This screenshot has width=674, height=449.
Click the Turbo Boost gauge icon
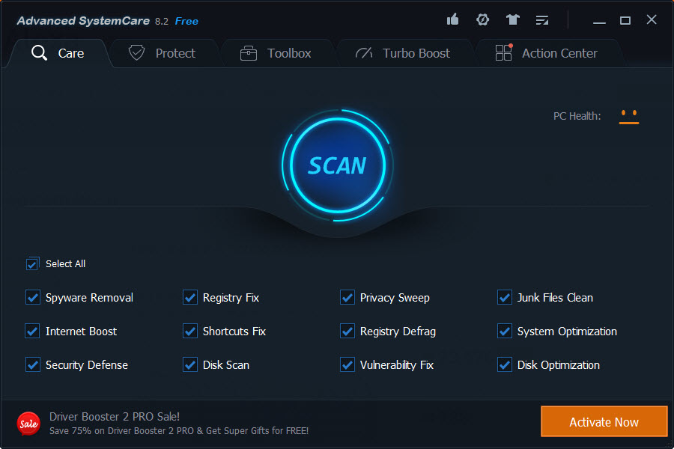364,53
